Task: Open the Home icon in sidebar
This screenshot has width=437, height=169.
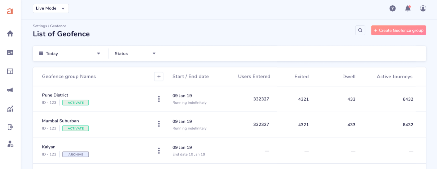Action: point(10,33)
